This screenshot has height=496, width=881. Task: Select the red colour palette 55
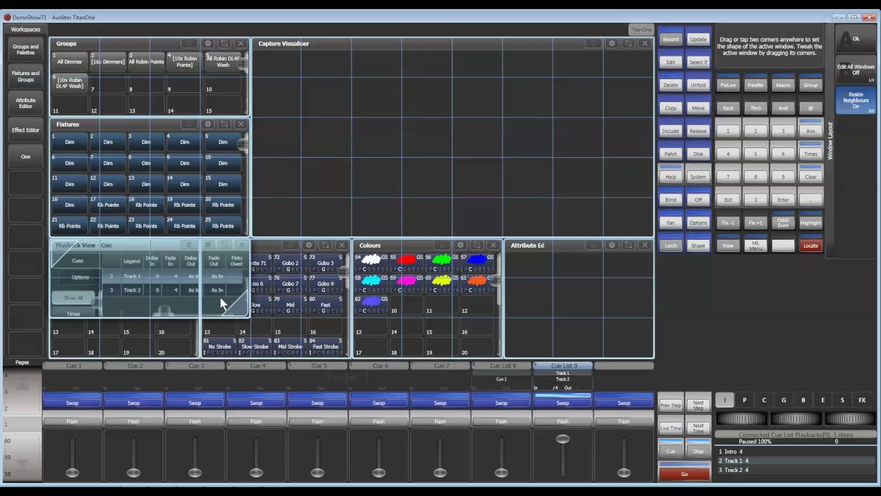(x=407, y=262)
